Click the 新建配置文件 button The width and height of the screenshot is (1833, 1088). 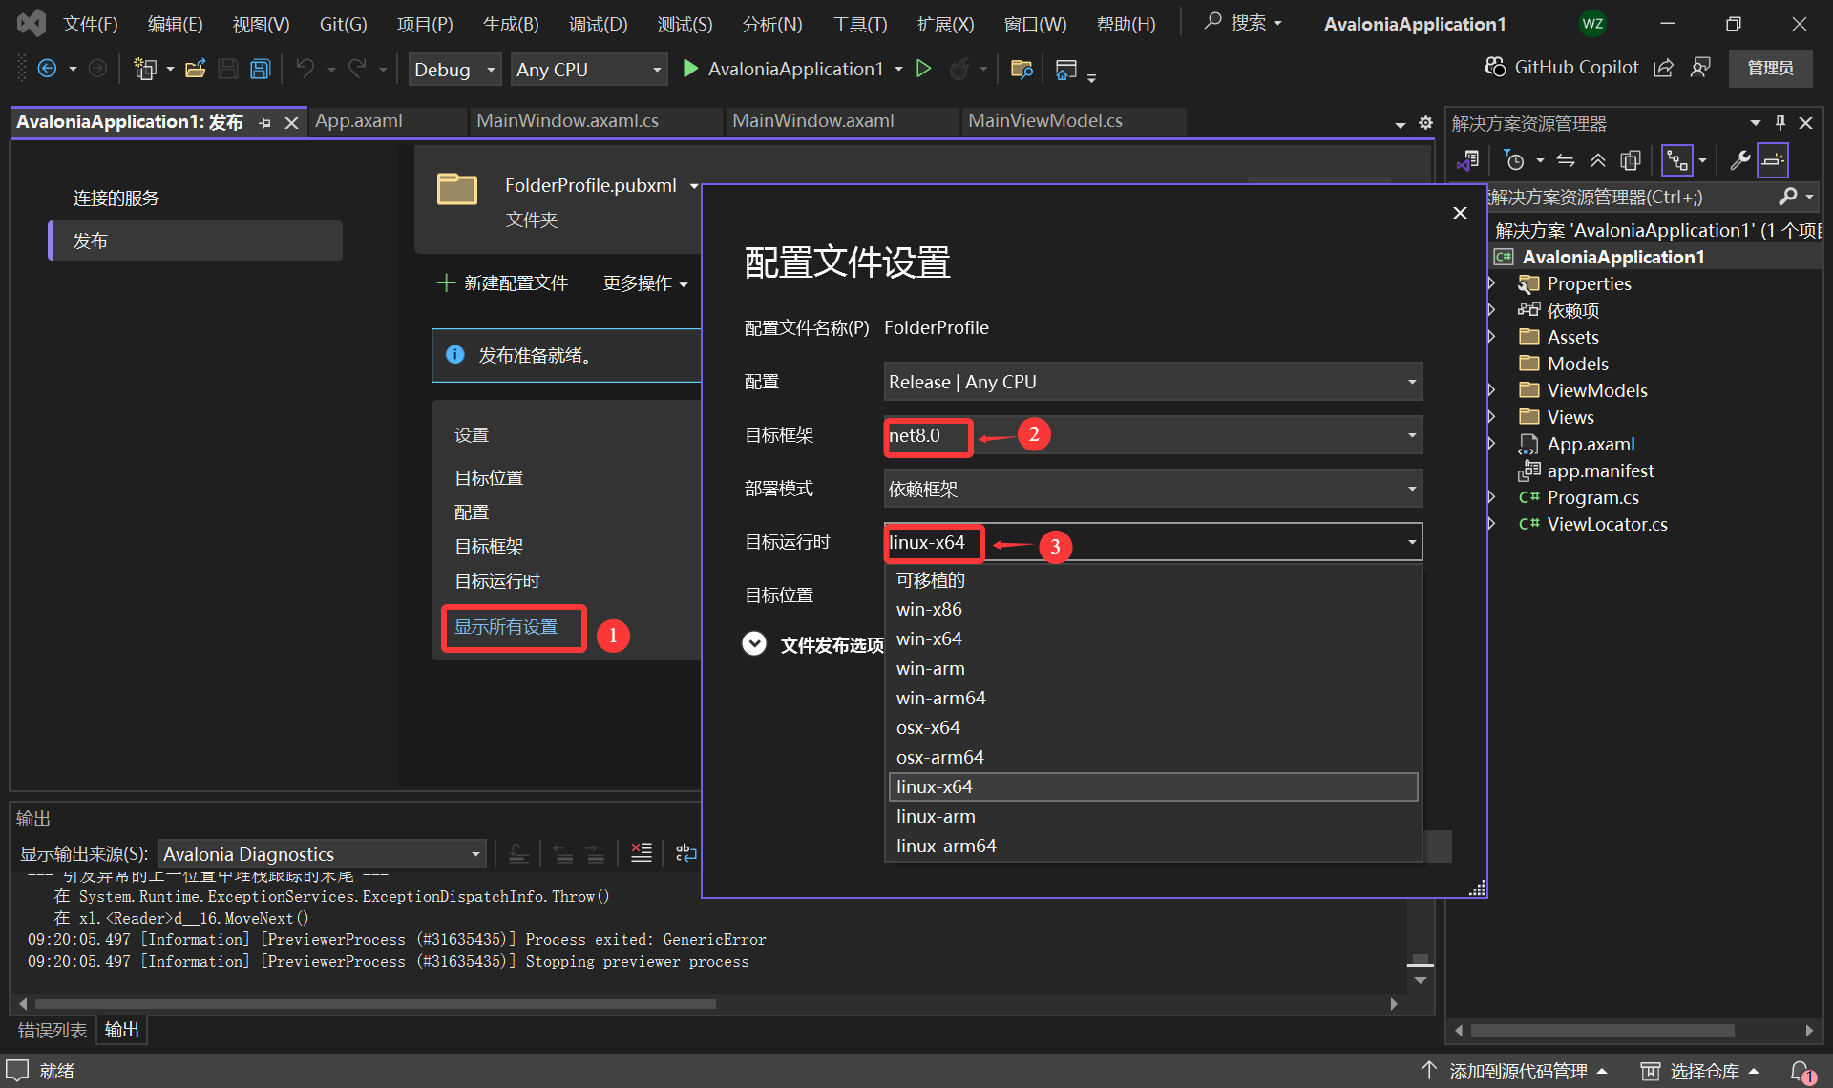[x=502, y=283]
